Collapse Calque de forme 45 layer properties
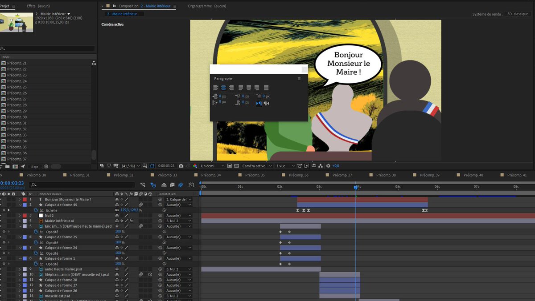This screenshot has height=301, width=535. [x=20, y=205]
